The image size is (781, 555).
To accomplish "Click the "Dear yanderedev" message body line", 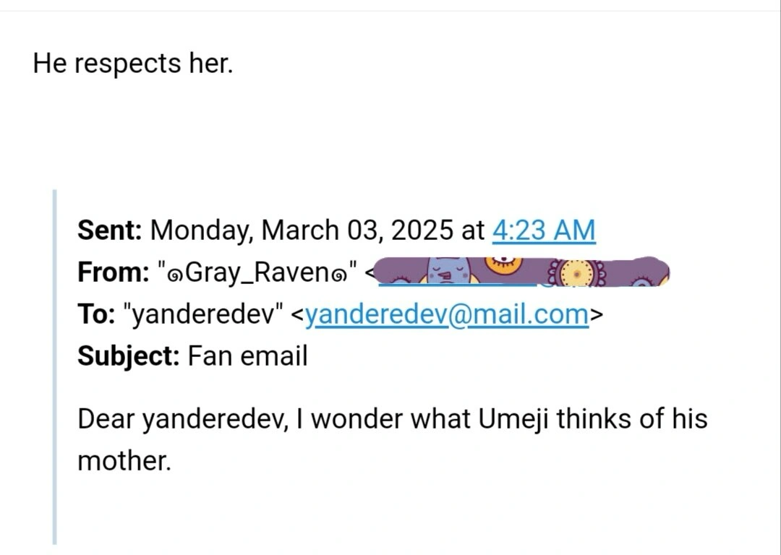I will tap(390, 418).
